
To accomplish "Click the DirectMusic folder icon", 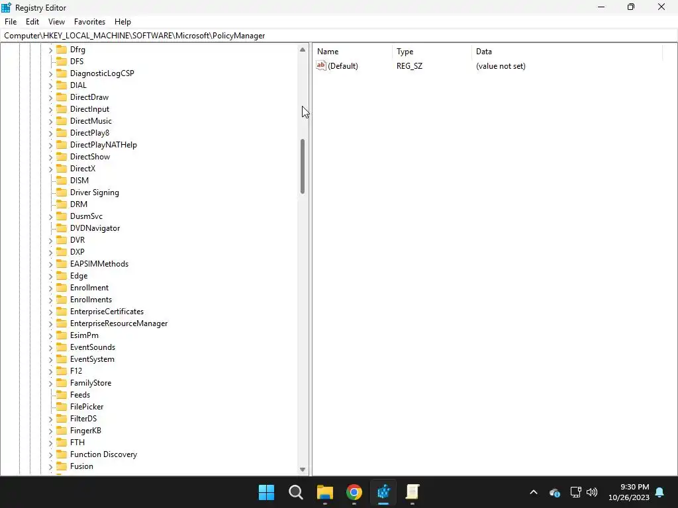I will (x=62, y=120).
